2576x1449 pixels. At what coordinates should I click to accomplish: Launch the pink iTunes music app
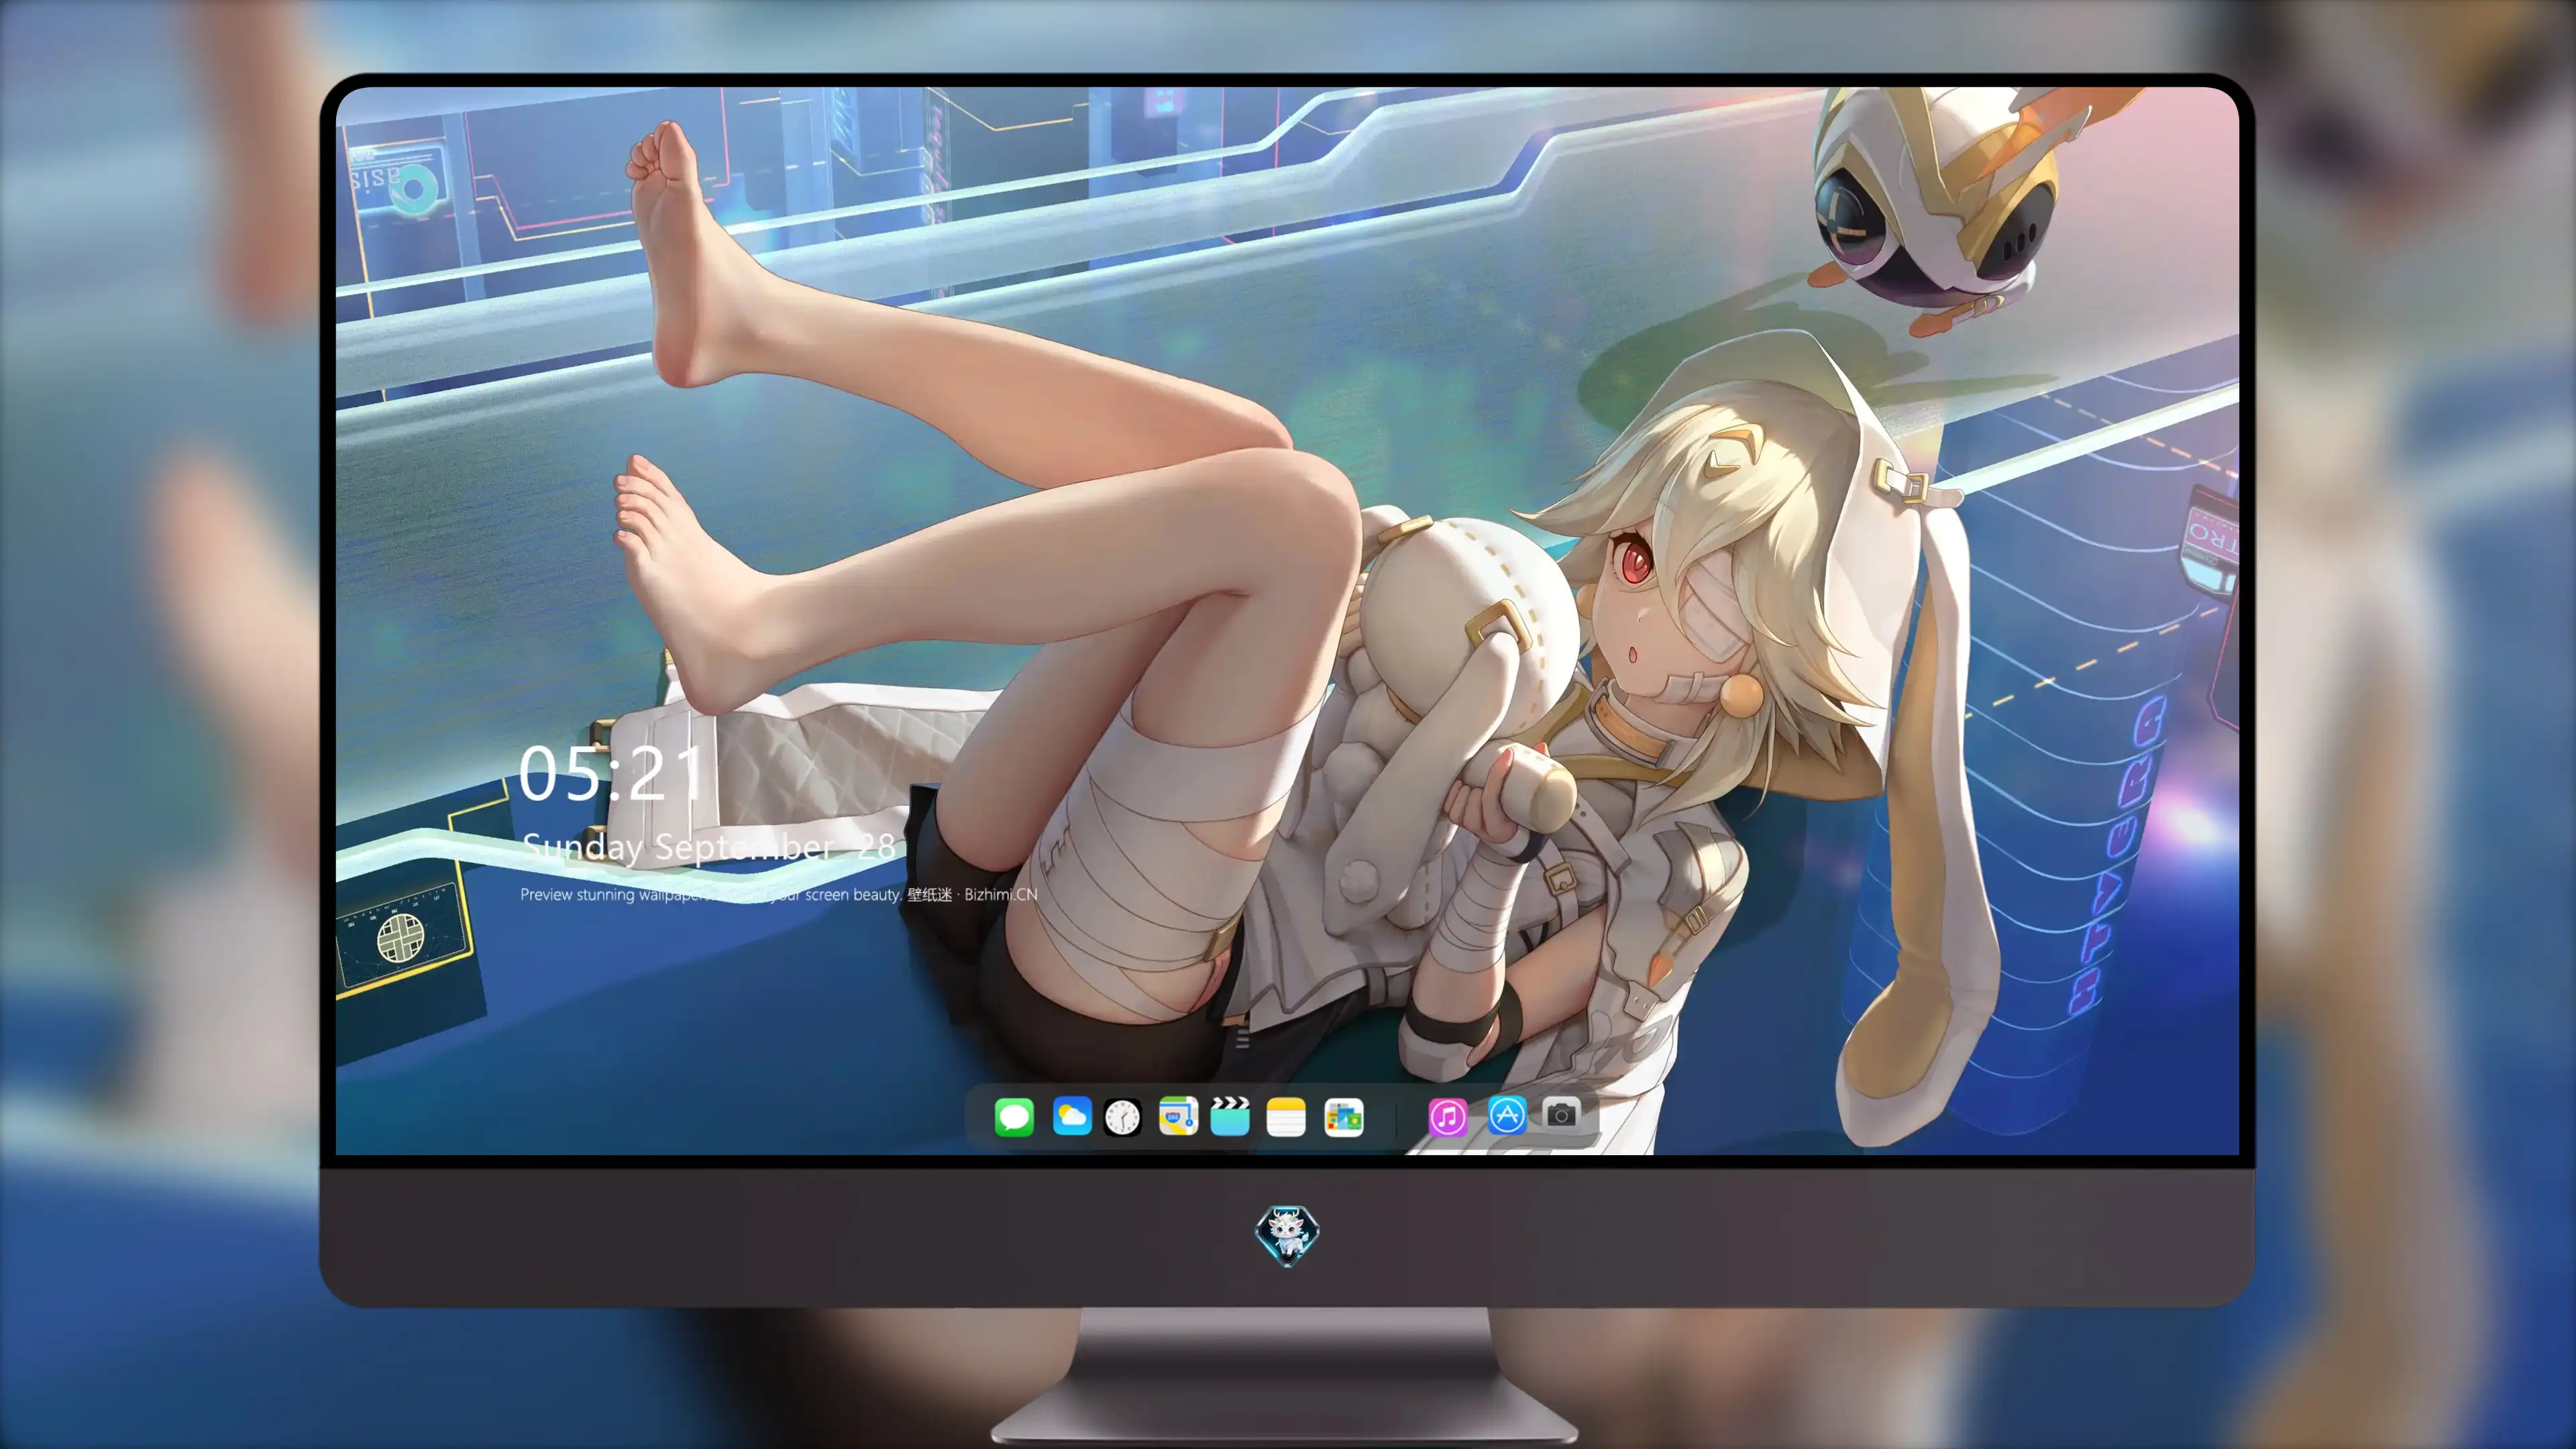pos(1447,1117)
